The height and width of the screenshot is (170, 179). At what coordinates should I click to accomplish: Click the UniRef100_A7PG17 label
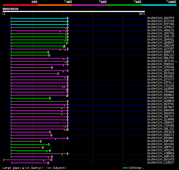coord(161,27)
